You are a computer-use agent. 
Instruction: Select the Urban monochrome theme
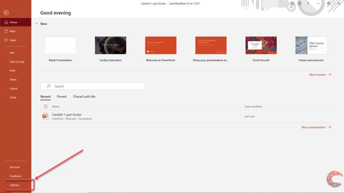311,45
